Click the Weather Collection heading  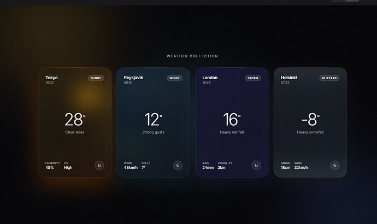192,56
